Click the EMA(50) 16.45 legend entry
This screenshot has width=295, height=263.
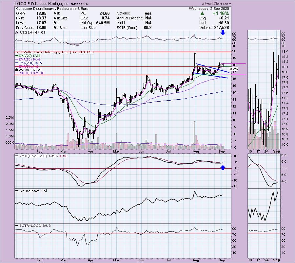click(x=28, y=60)
